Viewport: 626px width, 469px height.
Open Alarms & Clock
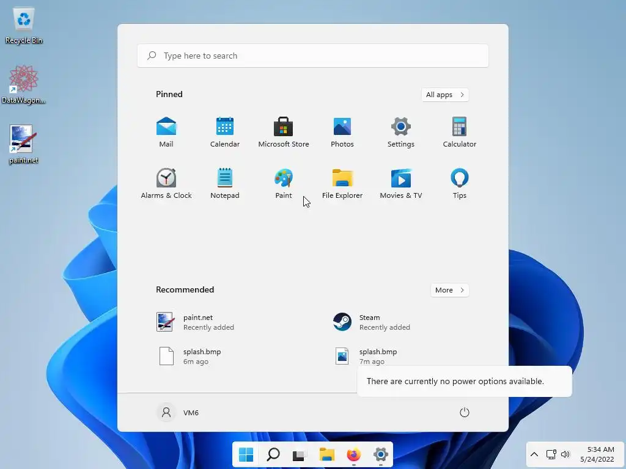point(166,184)
